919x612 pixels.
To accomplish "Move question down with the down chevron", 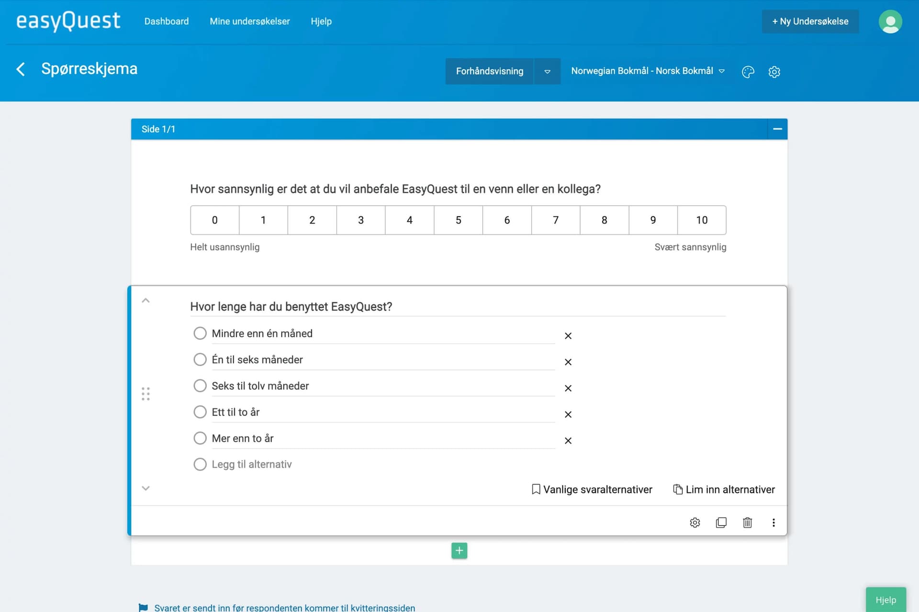I will [146, 488].
